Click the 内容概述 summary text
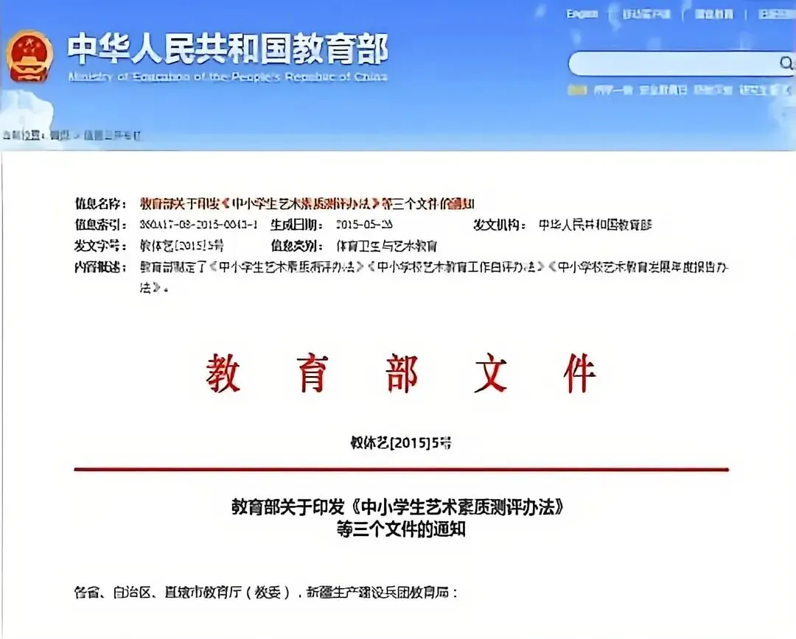796x639 pixels. click(x=435, y=277)
